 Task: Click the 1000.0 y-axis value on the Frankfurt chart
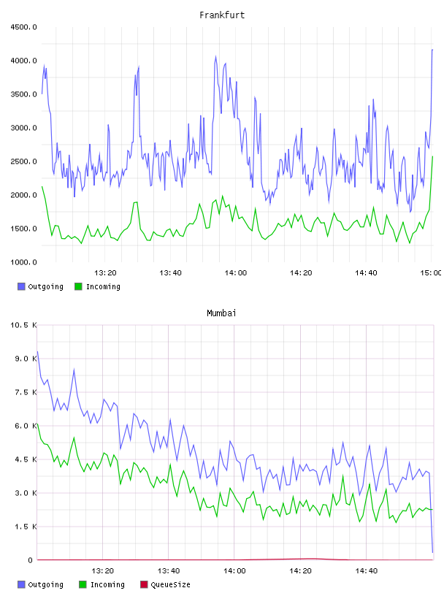click(23, 262)
